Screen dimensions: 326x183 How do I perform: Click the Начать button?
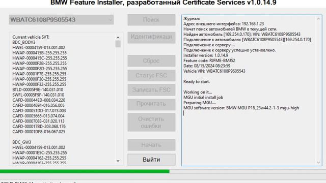point(151,145)
